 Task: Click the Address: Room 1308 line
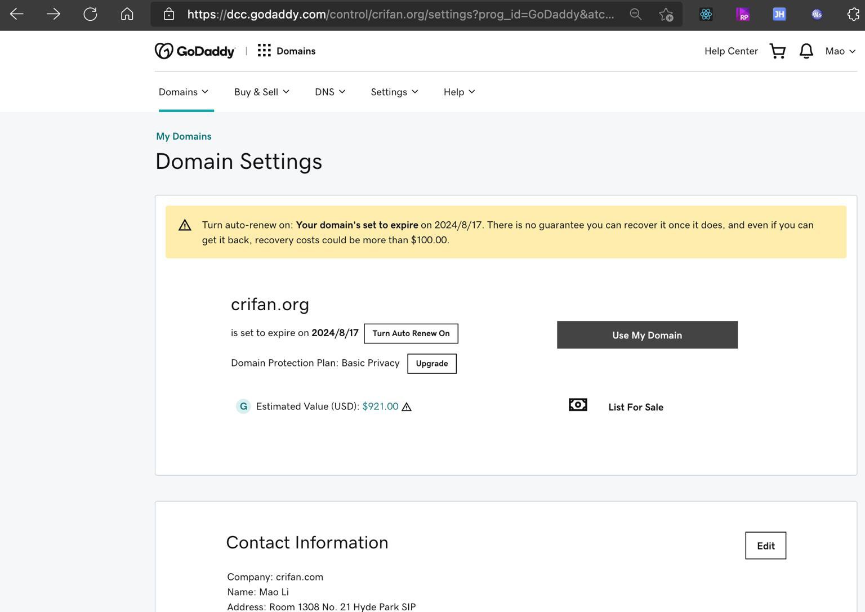[x=321, y=607]
